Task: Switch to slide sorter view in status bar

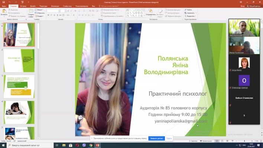Action: click(222, 141)
